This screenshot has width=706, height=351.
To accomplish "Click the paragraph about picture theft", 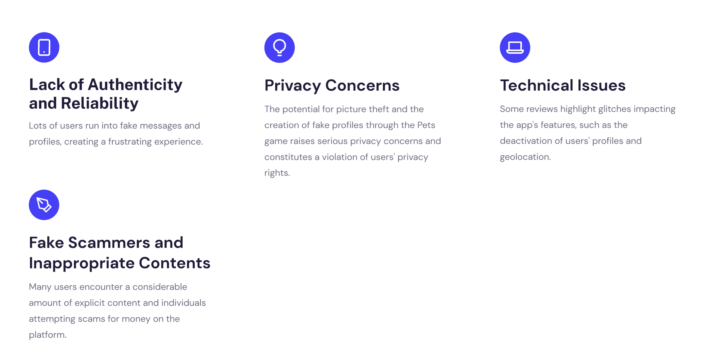I will pos(353,141).
